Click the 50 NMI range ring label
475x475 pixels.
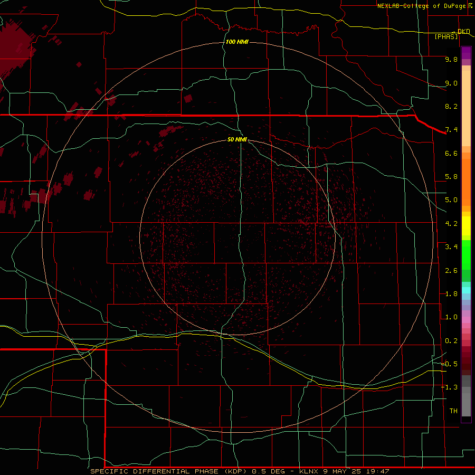(237, 139)
